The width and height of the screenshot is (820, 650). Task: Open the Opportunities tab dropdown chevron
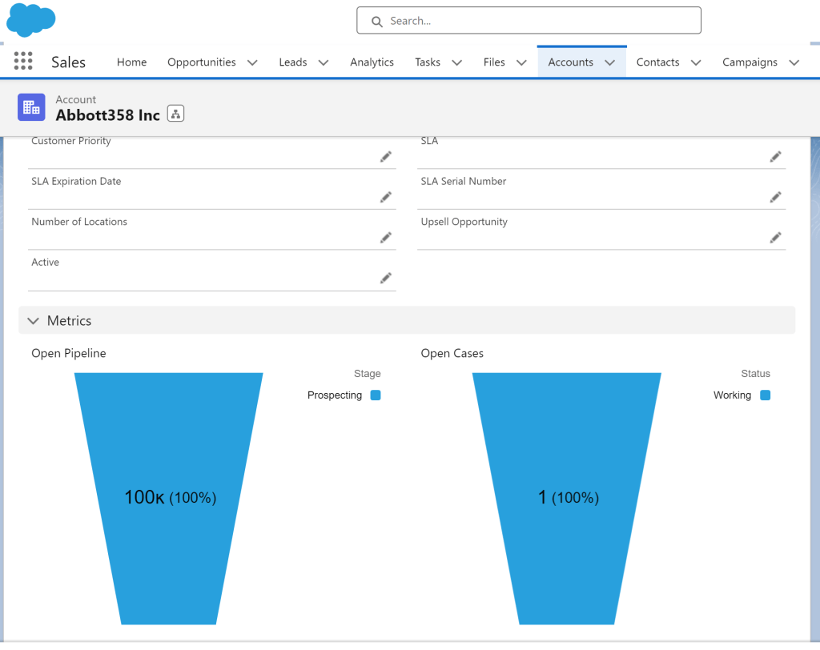point(252,62)
